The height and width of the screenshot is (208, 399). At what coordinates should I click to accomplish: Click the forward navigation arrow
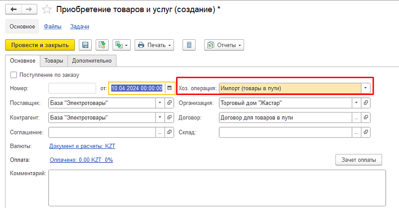tap(28, 9)
